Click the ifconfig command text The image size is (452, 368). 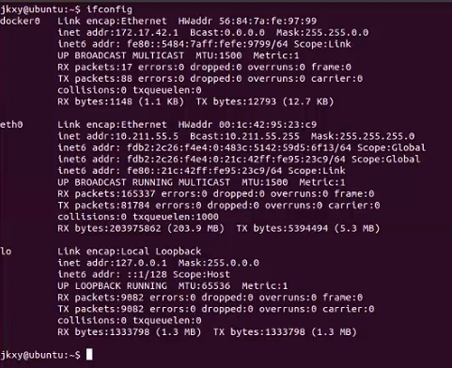109,9
